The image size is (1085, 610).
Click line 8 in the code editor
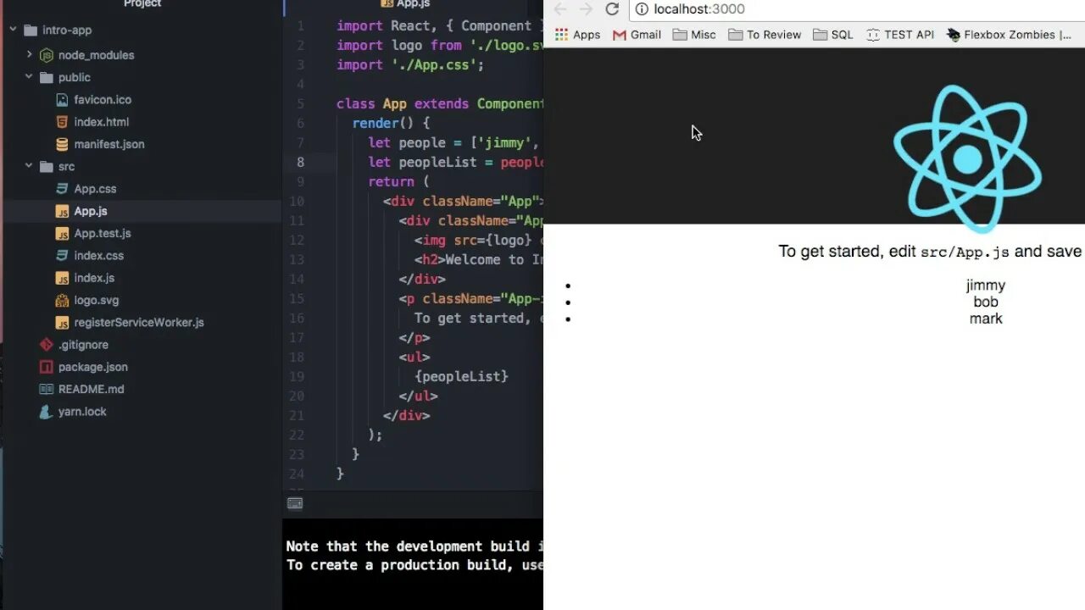[413, 162]
